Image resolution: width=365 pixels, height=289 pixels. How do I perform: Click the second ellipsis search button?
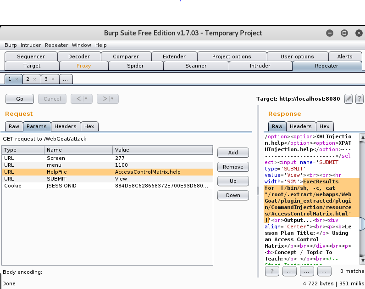(x=307, y=271)
